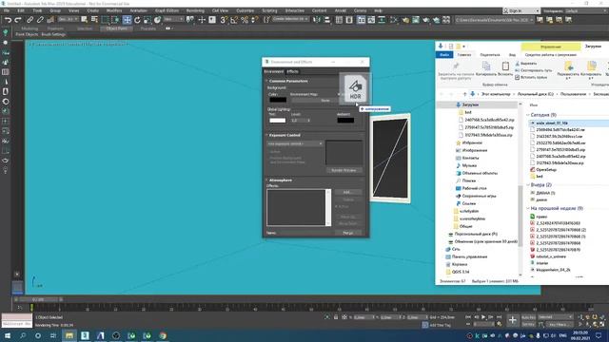Image resolution: width=609 pixels, height=342 pixels.
Task: Switch to the Effects tab
Action: pos(292,72)
